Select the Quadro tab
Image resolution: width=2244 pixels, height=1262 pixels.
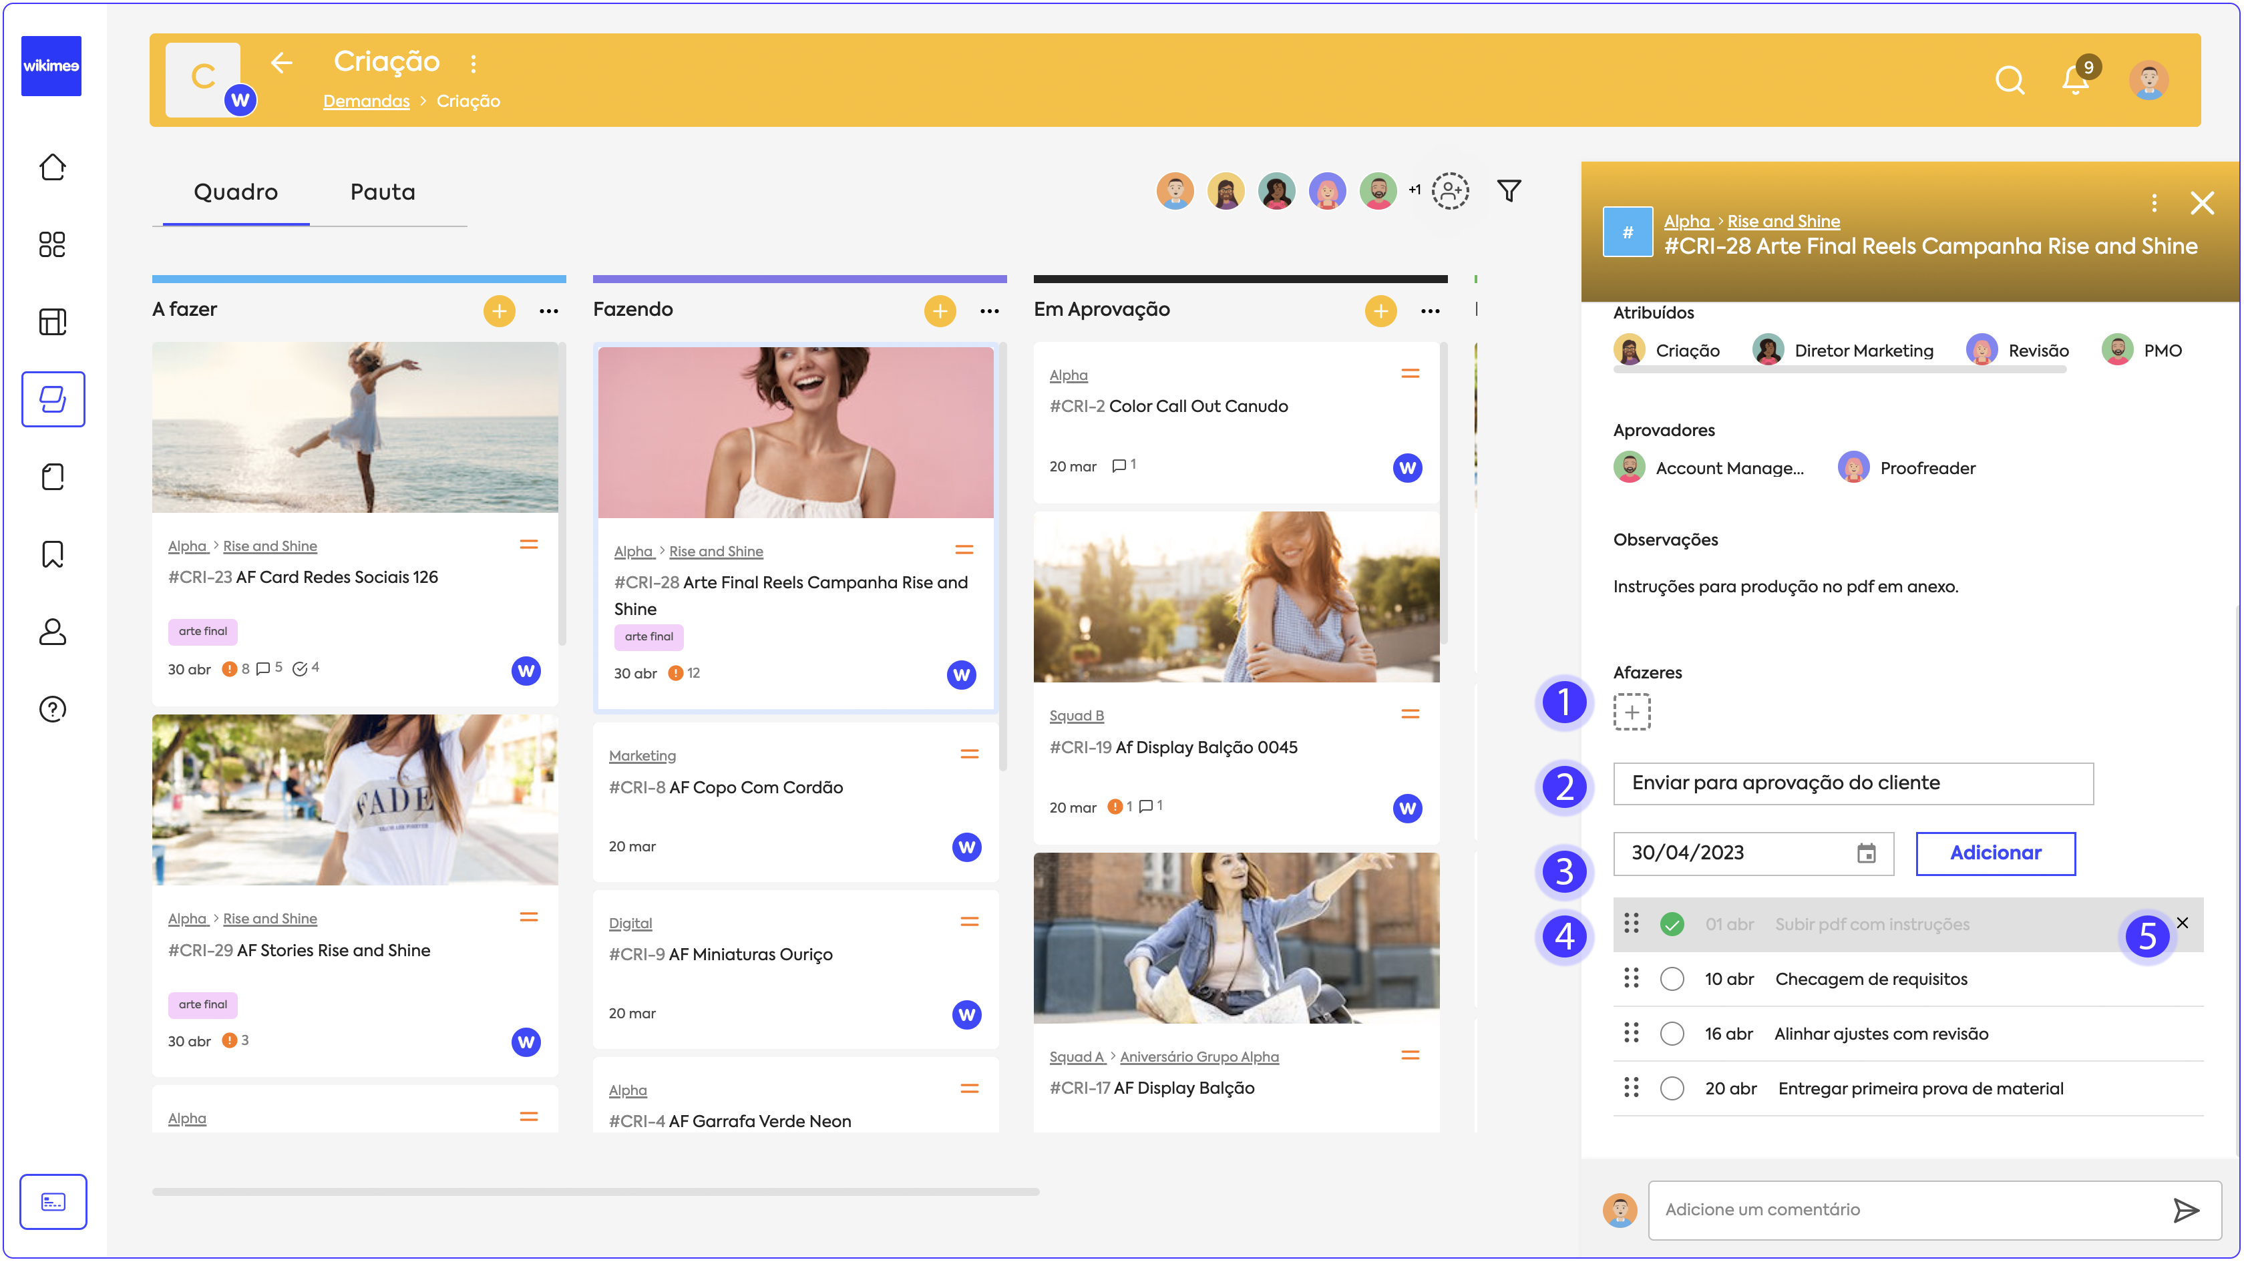pyautogui.click(x=235, y=192)
